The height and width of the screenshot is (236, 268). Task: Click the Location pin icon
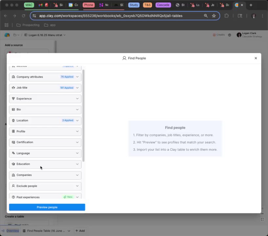tap(13, 120)
